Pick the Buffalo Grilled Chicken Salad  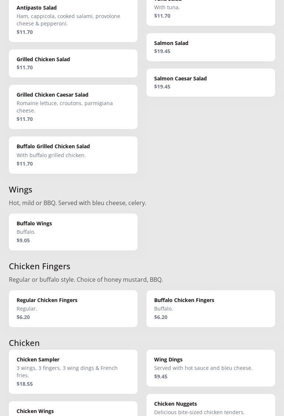pos(73,155)
